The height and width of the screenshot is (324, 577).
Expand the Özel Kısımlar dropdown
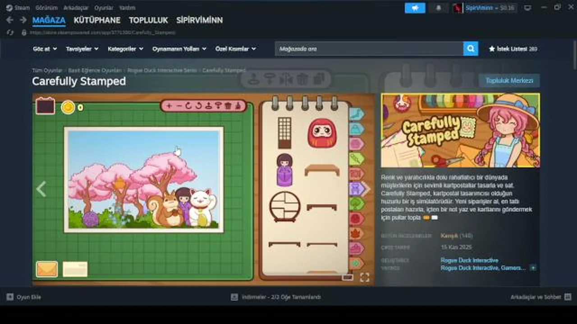pyautogui.click(x=236, y=49)
